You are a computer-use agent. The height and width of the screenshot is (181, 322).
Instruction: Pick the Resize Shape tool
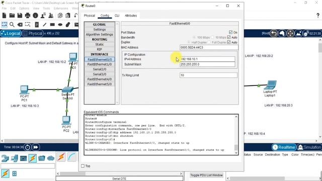click(28, 25)
